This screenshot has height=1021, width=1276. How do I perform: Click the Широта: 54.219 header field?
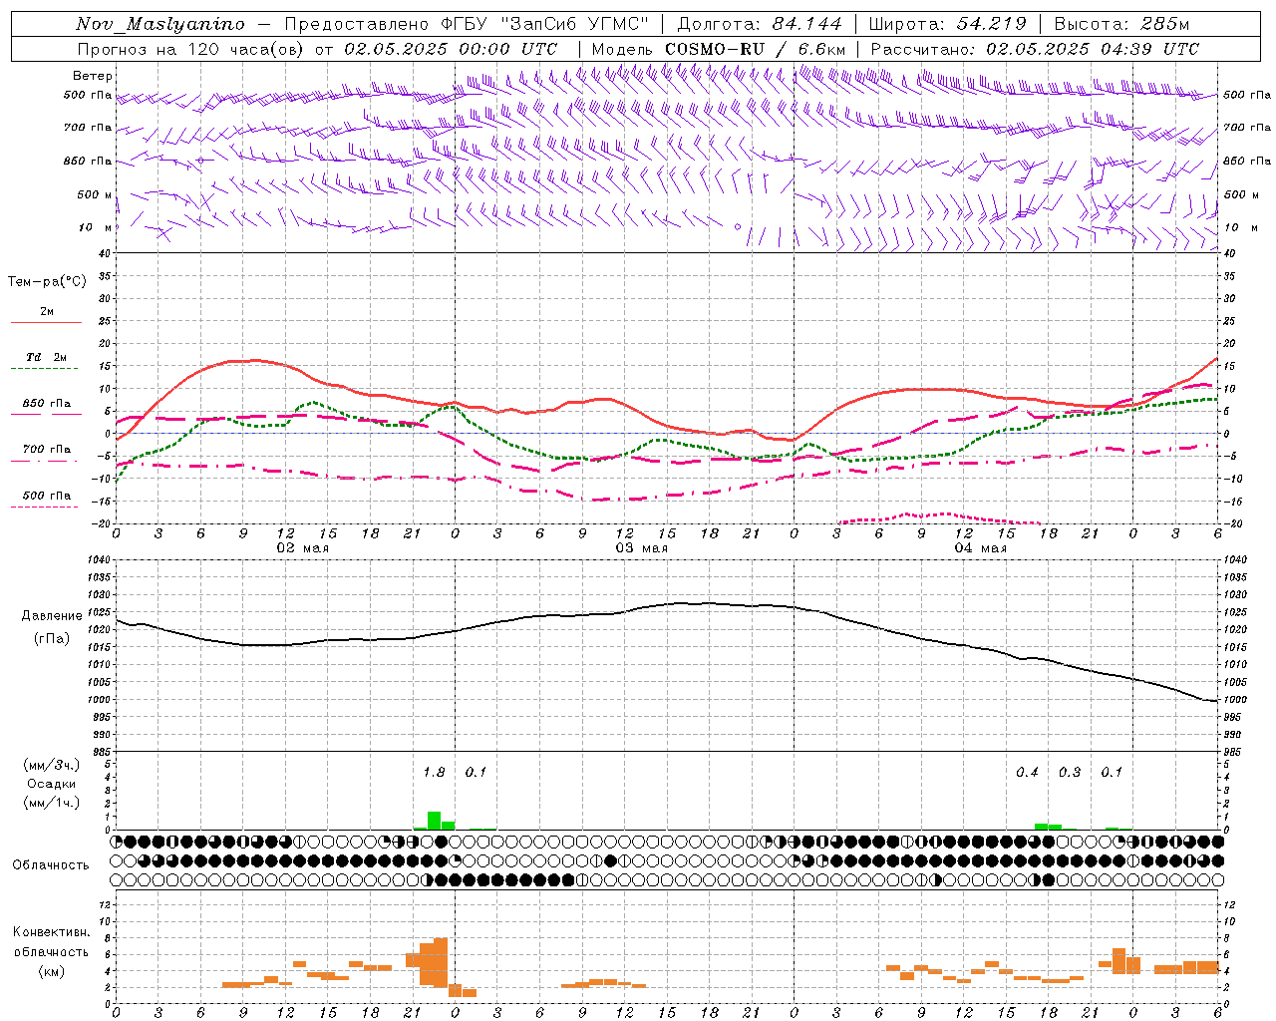947,24
